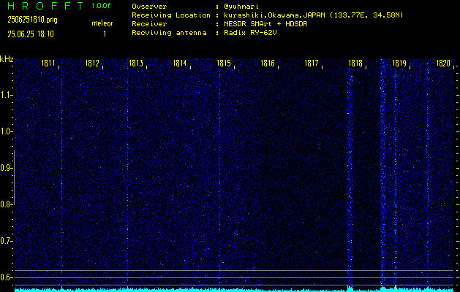
Task: Click time axis label 1819
Action: pyautogui.click(x=399, y=64)
